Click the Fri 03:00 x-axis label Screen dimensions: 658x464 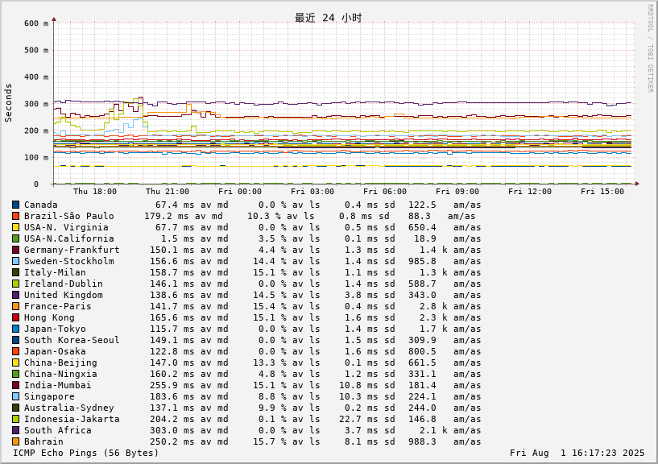click(312, 192)
